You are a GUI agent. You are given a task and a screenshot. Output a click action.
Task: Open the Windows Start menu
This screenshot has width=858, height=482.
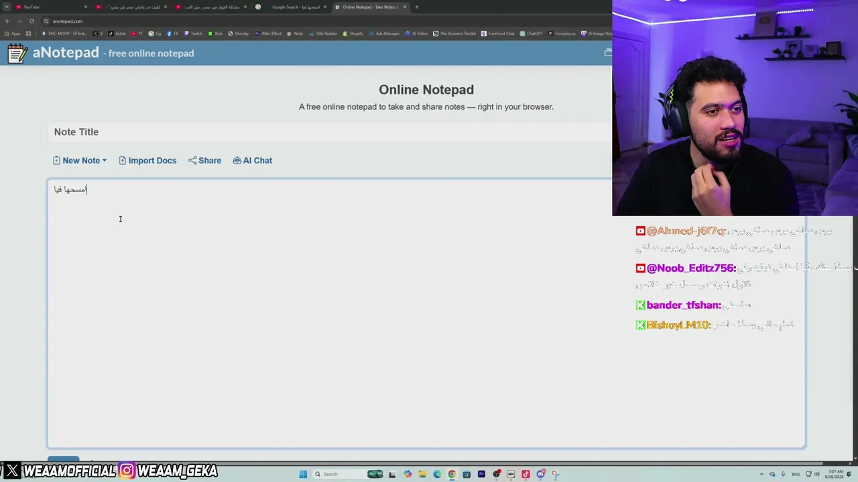click(303, 474)
